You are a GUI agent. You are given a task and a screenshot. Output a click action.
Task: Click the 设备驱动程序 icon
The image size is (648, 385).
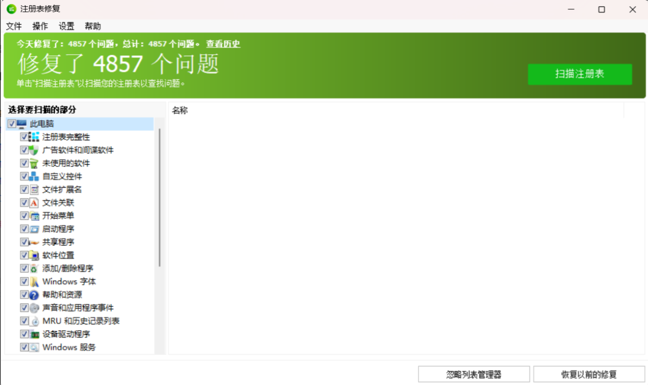tap(34, 334)
